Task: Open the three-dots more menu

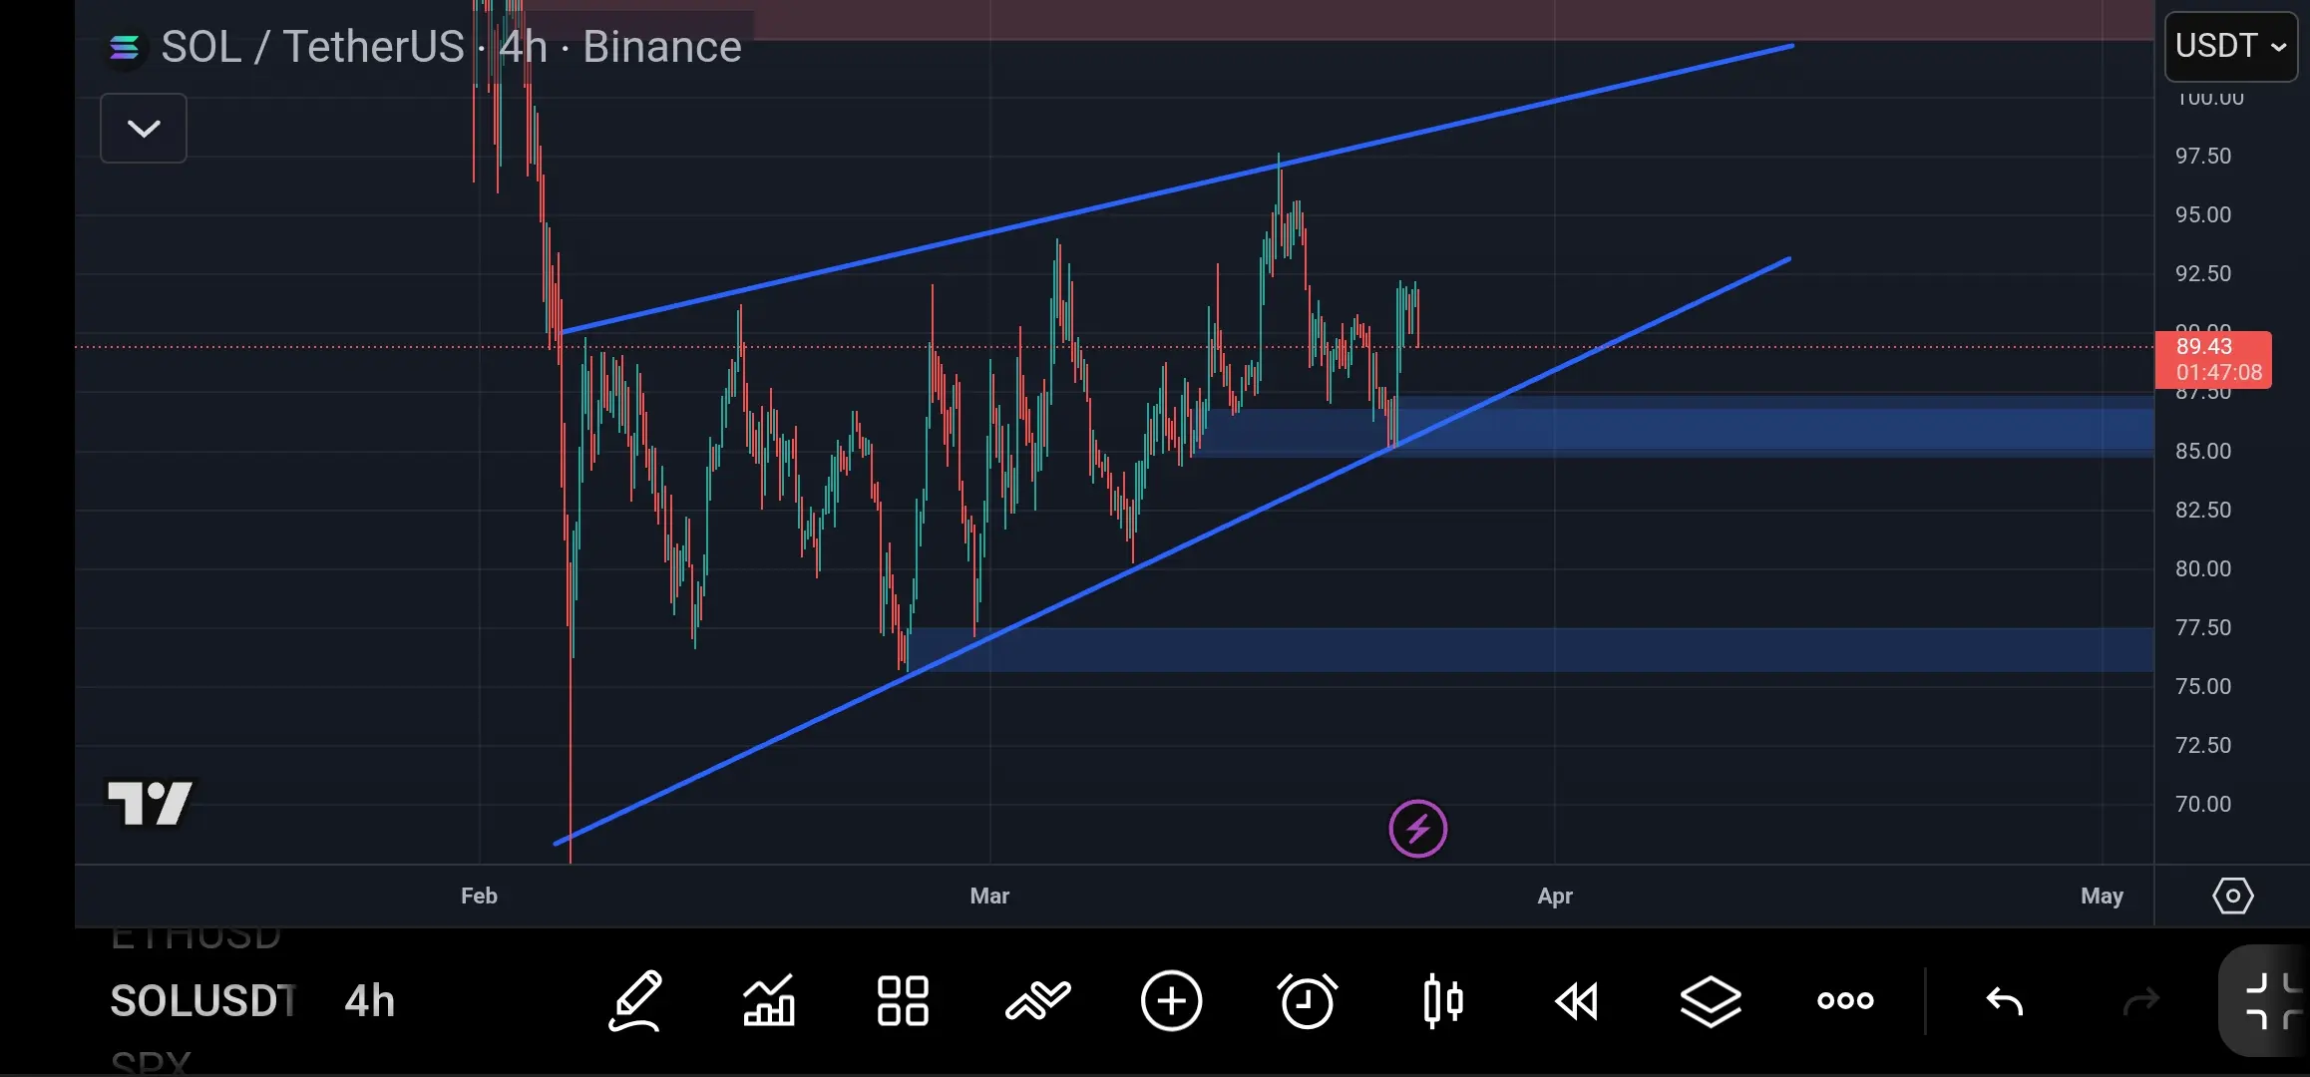Action: (1845, 1000)
